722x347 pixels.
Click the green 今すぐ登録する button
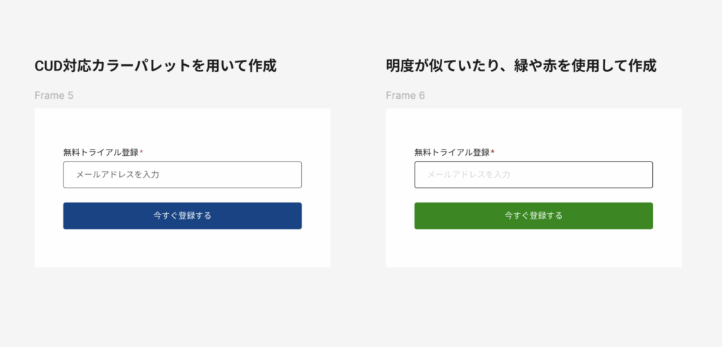(x=534, y=216)
